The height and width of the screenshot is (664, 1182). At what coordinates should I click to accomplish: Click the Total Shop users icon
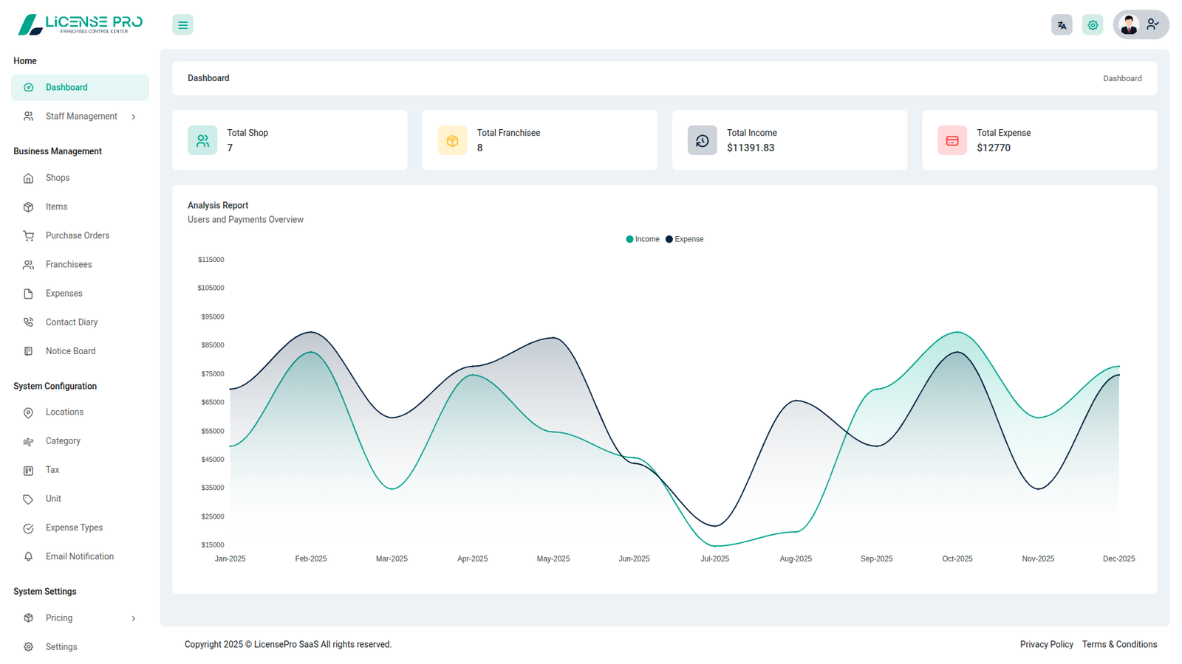coord(202,140)
